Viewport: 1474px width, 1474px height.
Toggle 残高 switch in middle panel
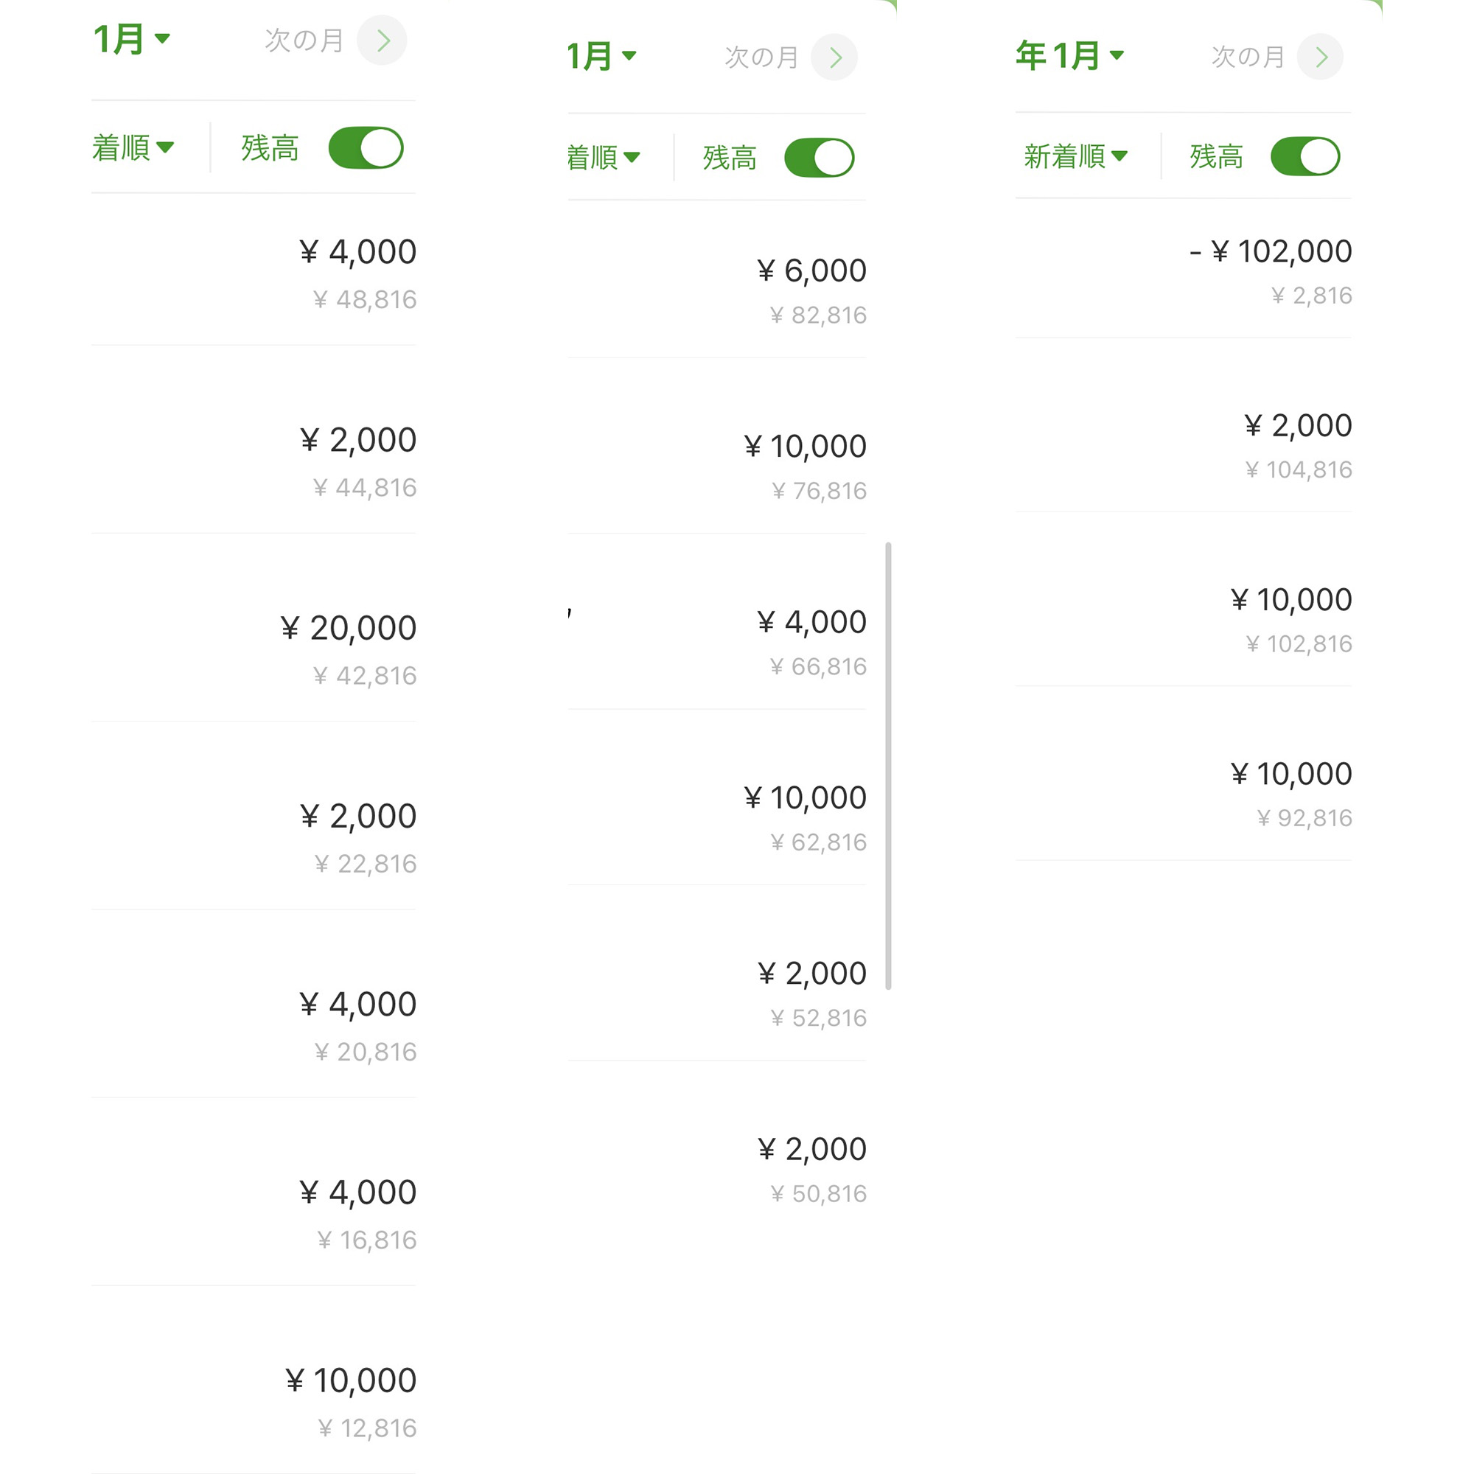coord(819,158)
